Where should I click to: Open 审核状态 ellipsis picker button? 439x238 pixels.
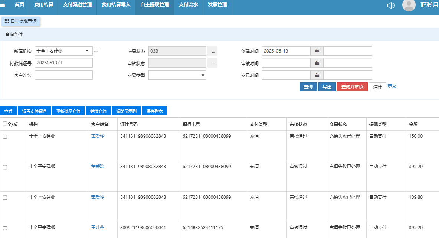coord(212,63)
